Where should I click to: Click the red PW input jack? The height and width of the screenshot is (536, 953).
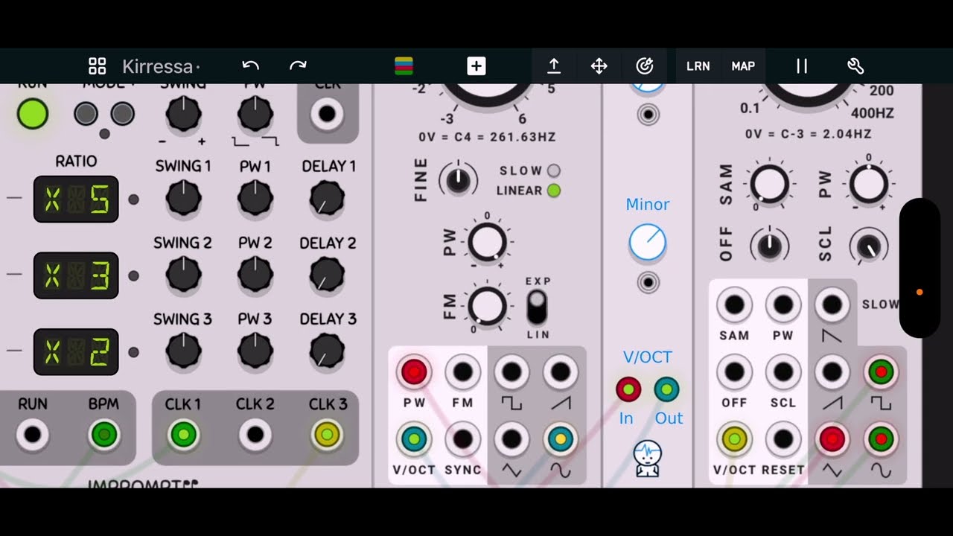tap(414, 371)
